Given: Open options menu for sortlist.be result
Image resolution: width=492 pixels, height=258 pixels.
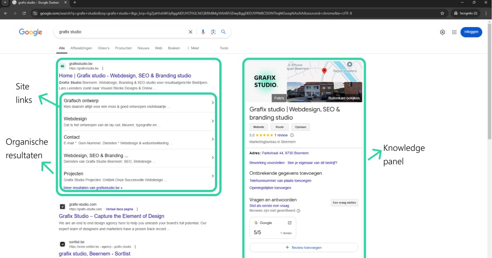Looking at the screenshot, I should 135,247.
